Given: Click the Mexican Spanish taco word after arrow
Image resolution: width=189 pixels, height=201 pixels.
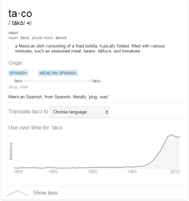Looking at the screenshot, I should 96,81.
